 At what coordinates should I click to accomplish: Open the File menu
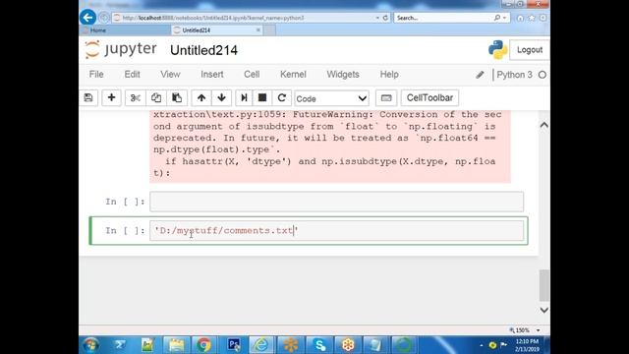(x=96, y=75)
